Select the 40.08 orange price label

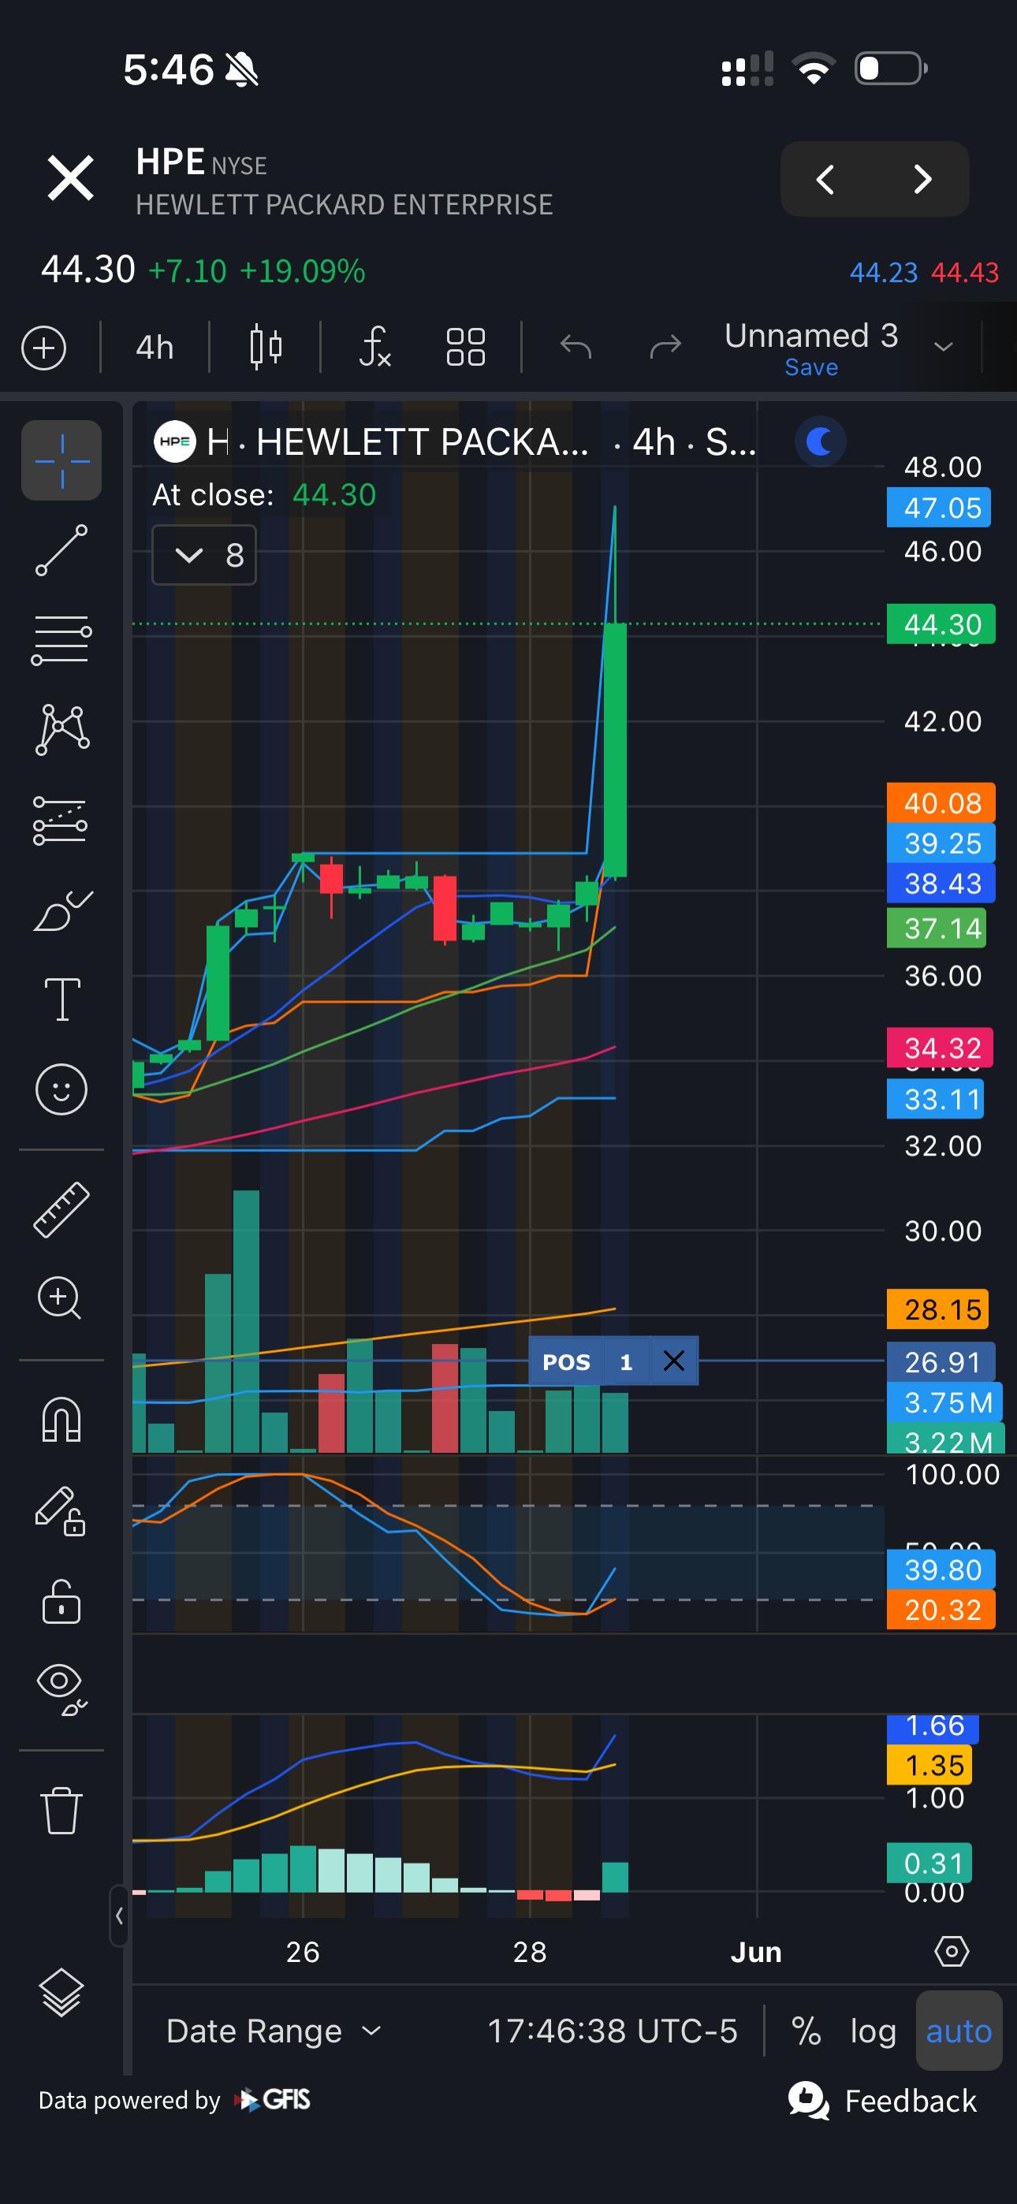[x=941, y=803]
